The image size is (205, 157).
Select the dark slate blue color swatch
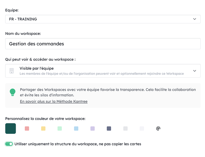click(109, 128)
